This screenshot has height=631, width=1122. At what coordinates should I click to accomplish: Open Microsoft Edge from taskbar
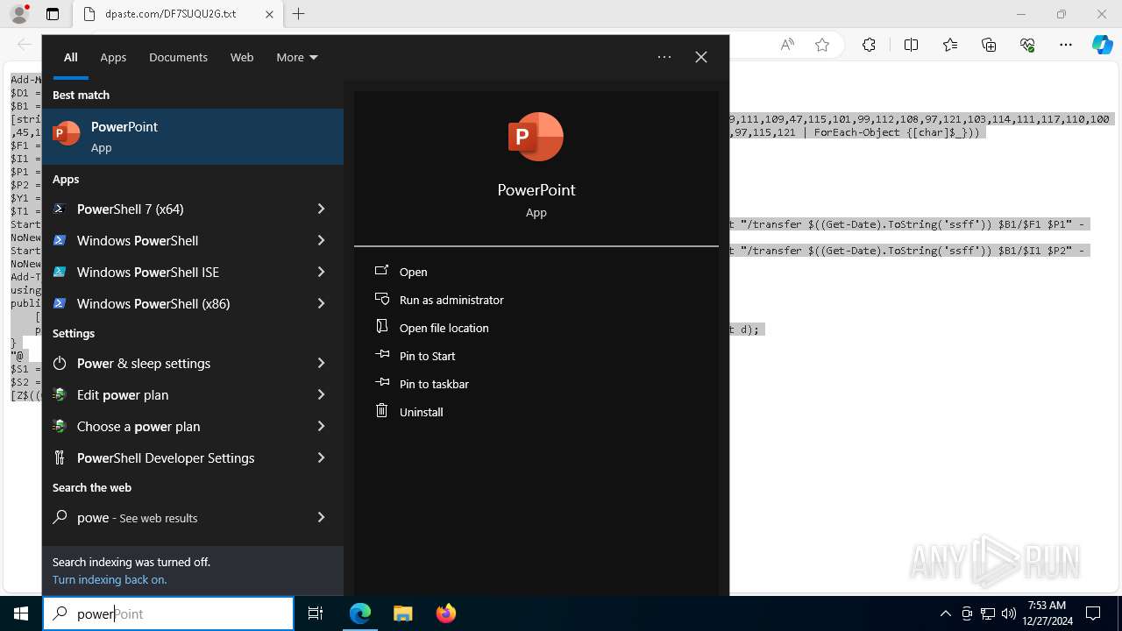pyautogui.click(x=360, y=613)
